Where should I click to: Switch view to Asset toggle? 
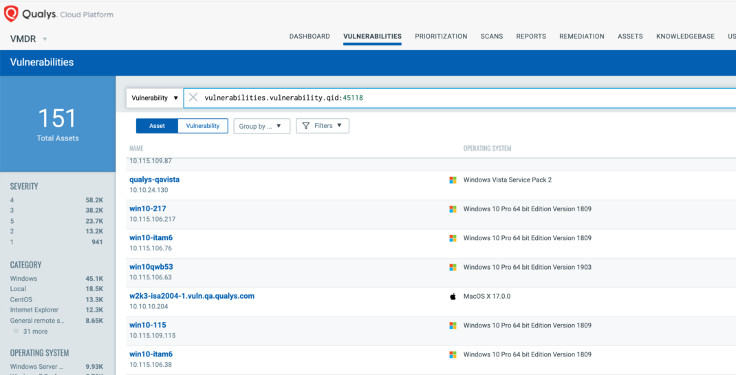pos(157,126)
